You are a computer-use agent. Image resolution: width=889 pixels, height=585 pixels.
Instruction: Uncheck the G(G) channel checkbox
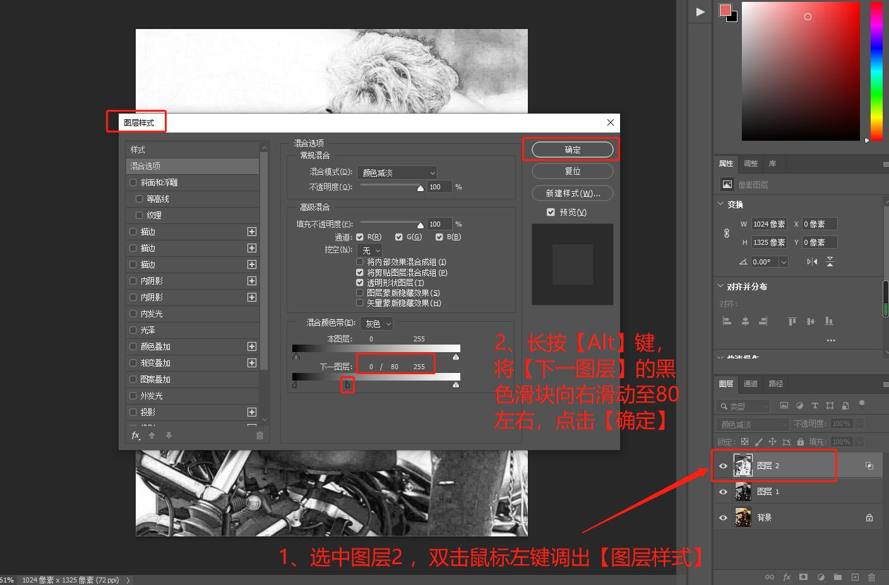coord(398,237)
